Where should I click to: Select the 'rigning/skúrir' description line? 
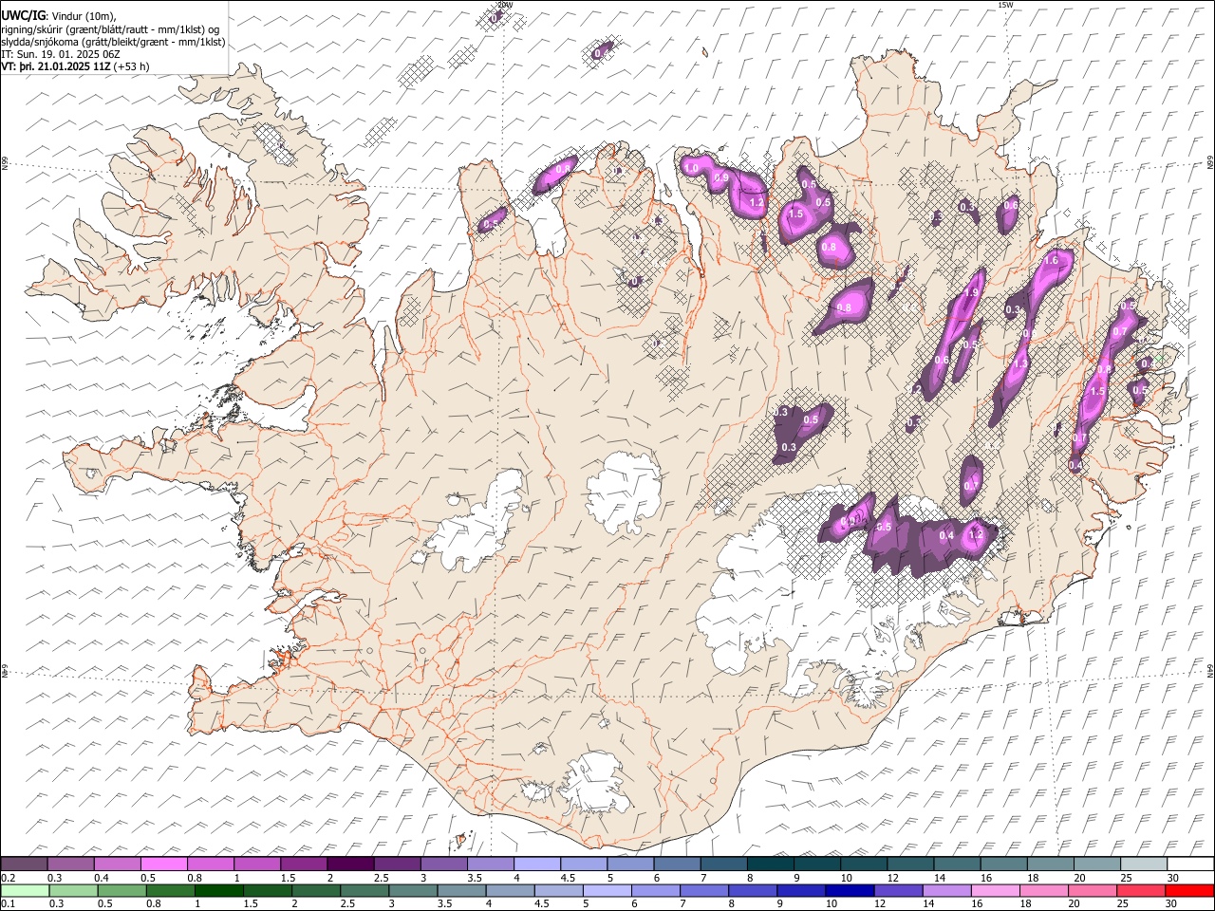click(x=110, y=29)
